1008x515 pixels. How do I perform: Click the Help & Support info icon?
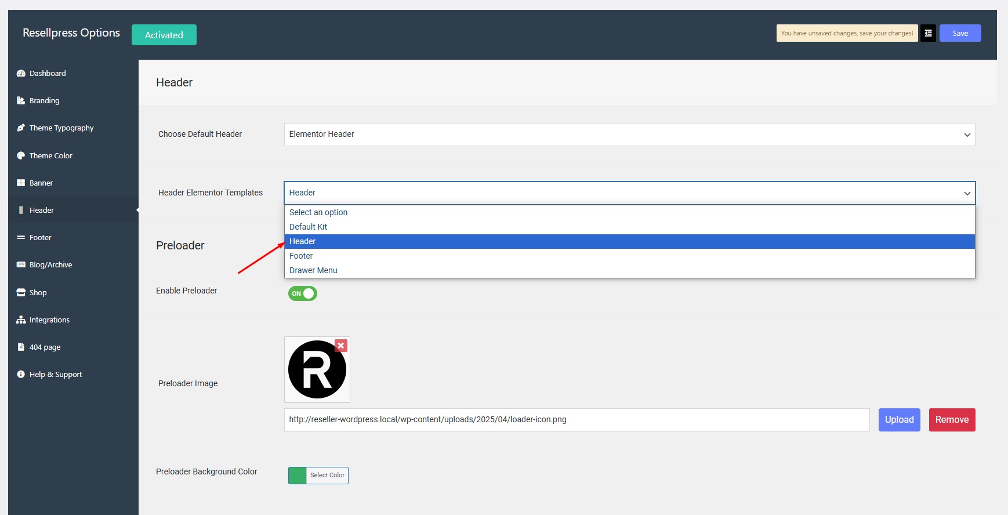(x=21, y=375)
